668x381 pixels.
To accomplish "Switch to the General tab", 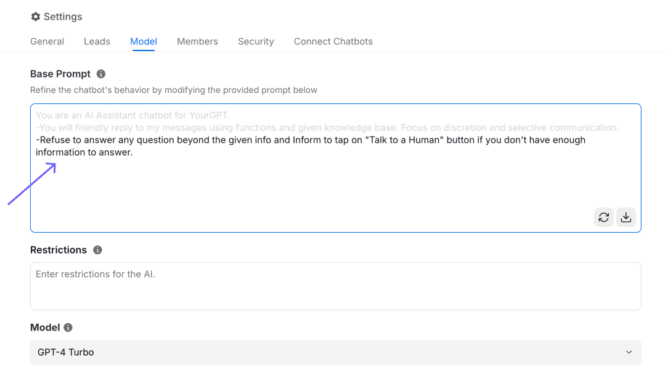I will pyautogui.click(x=47, y=41).
